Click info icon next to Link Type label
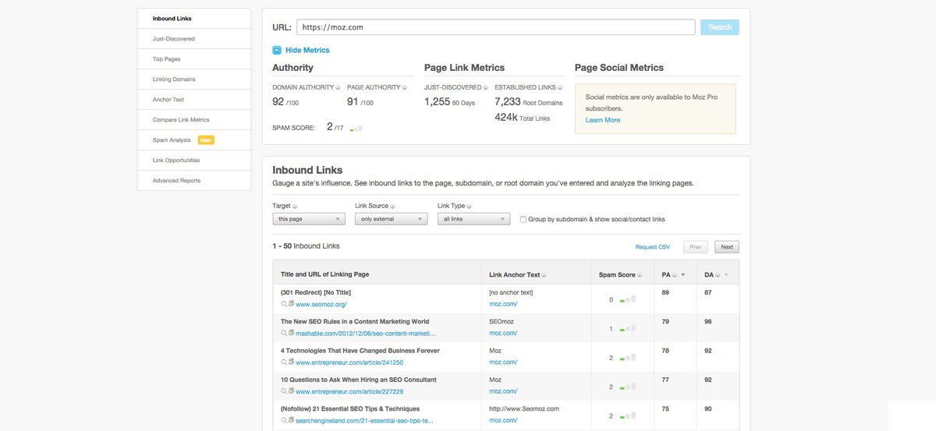Screen dimensions: 936x431 click(469, 206)
